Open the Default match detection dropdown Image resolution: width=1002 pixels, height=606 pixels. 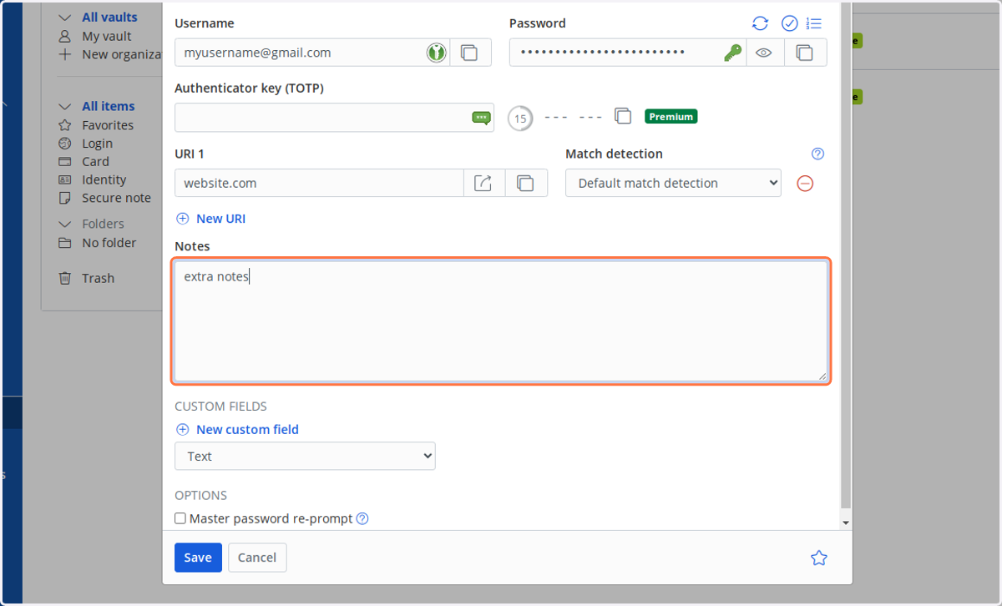[x=673, y=183]
